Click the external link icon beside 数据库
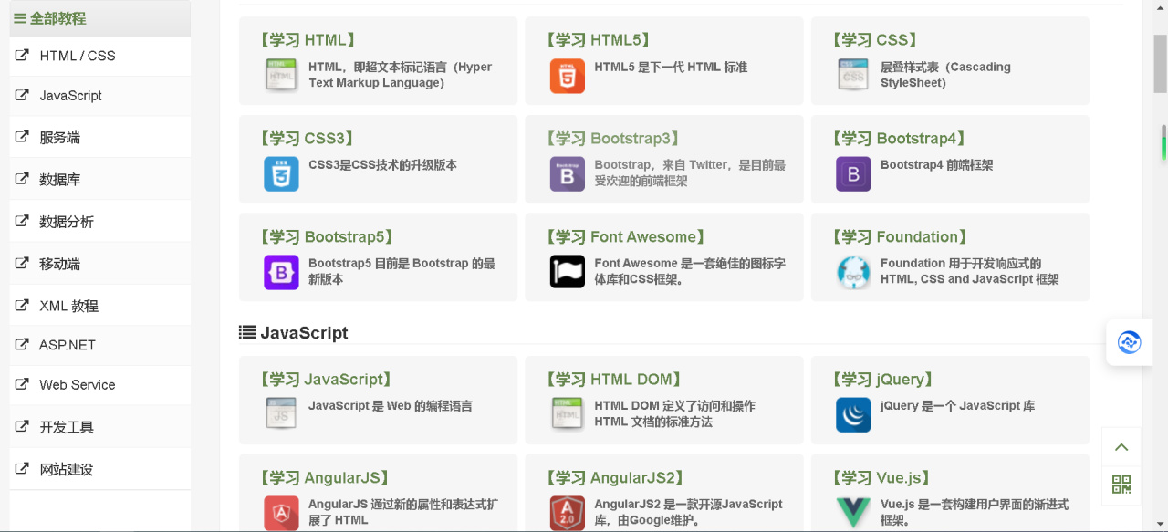 22,179
